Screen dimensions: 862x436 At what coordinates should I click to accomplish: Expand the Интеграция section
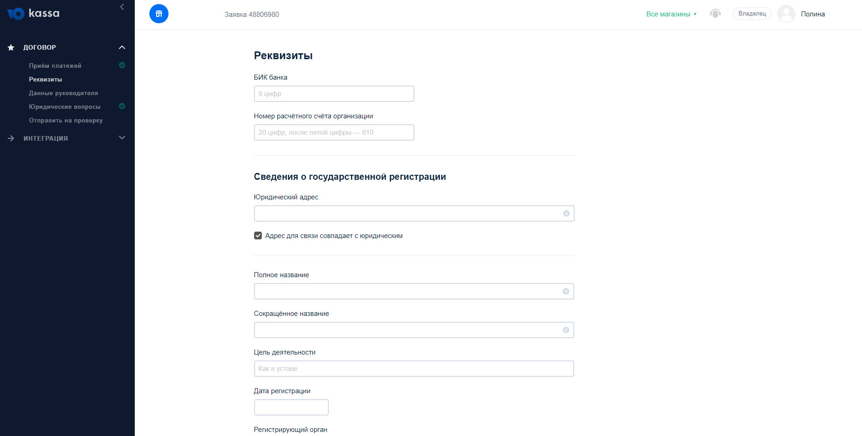click(122, 138)
